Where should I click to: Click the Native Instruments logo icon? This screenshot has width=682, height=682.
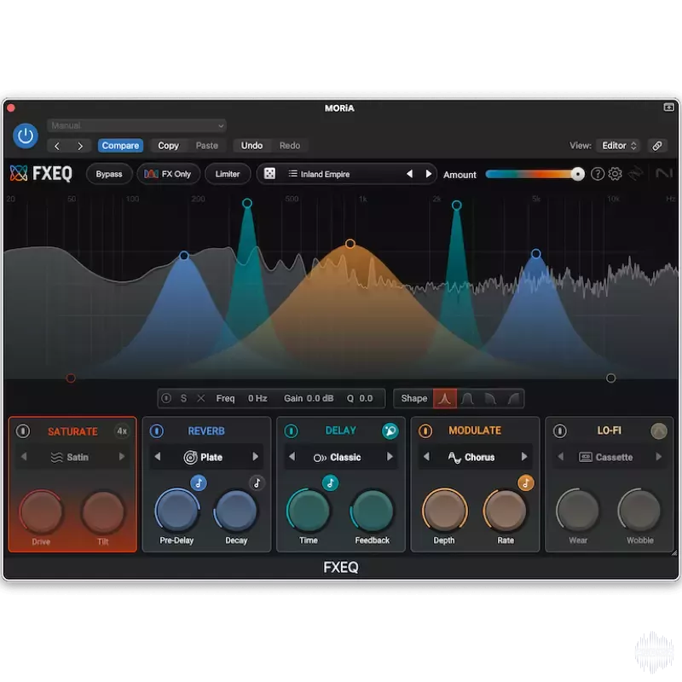pos(664,174)
